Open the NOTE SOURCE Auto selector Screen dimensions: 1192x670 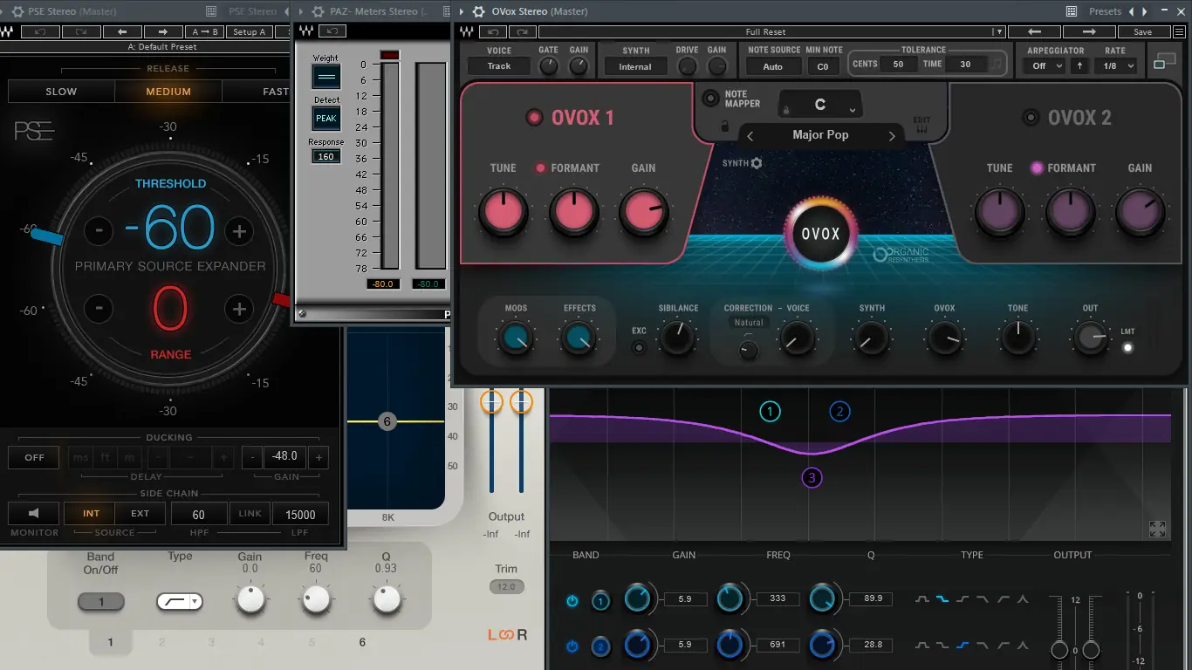[773, 66]
